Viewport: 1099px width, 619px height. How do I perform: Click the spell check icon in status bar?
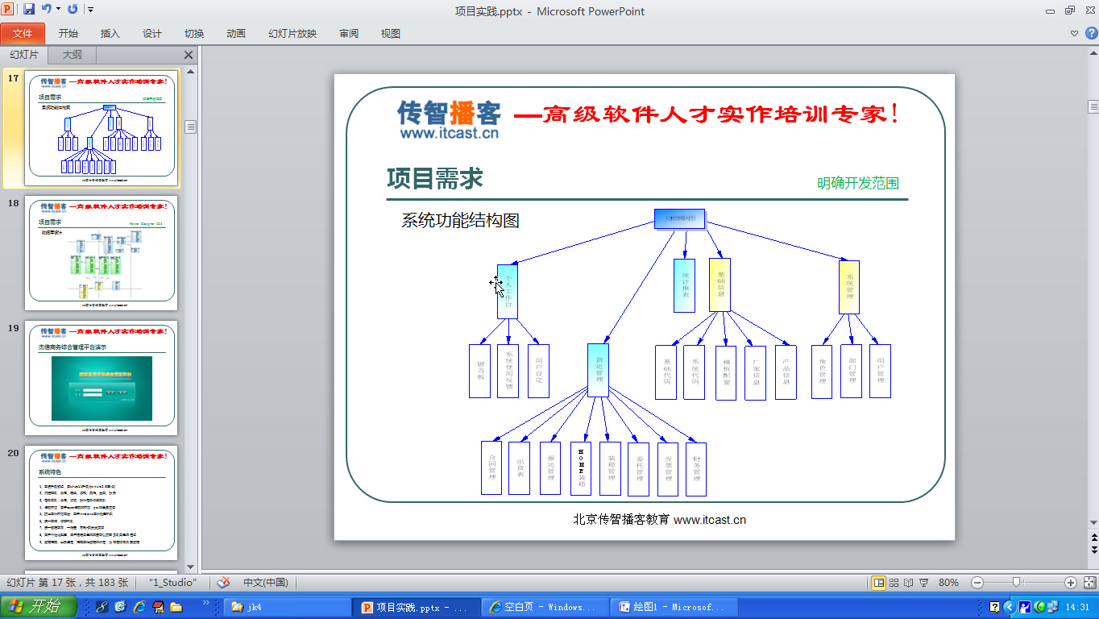click(x=224, y=582)
